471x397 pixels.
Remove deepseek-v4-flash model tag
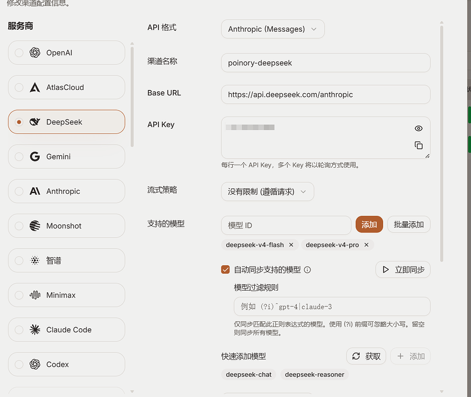point(291,245)
